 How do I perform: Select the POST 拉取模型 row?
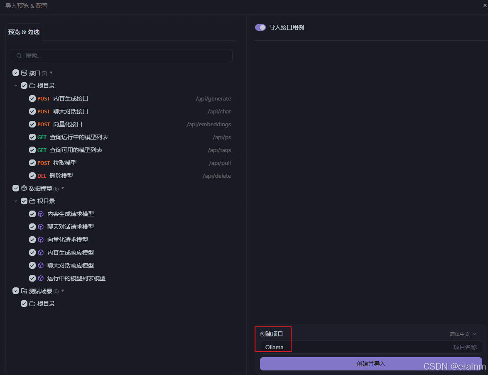click(x=130, y=163)
